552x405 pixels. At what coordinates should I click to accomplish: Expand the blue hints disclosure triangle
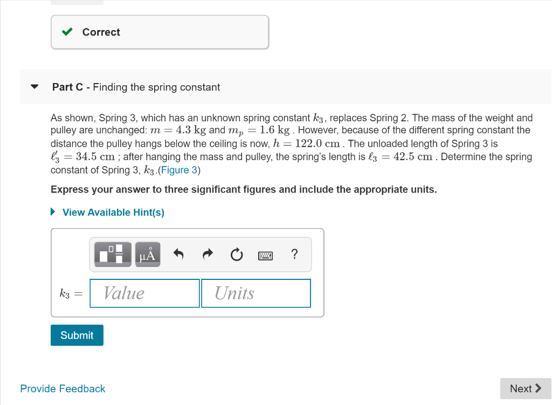click(x=52, y=212)
